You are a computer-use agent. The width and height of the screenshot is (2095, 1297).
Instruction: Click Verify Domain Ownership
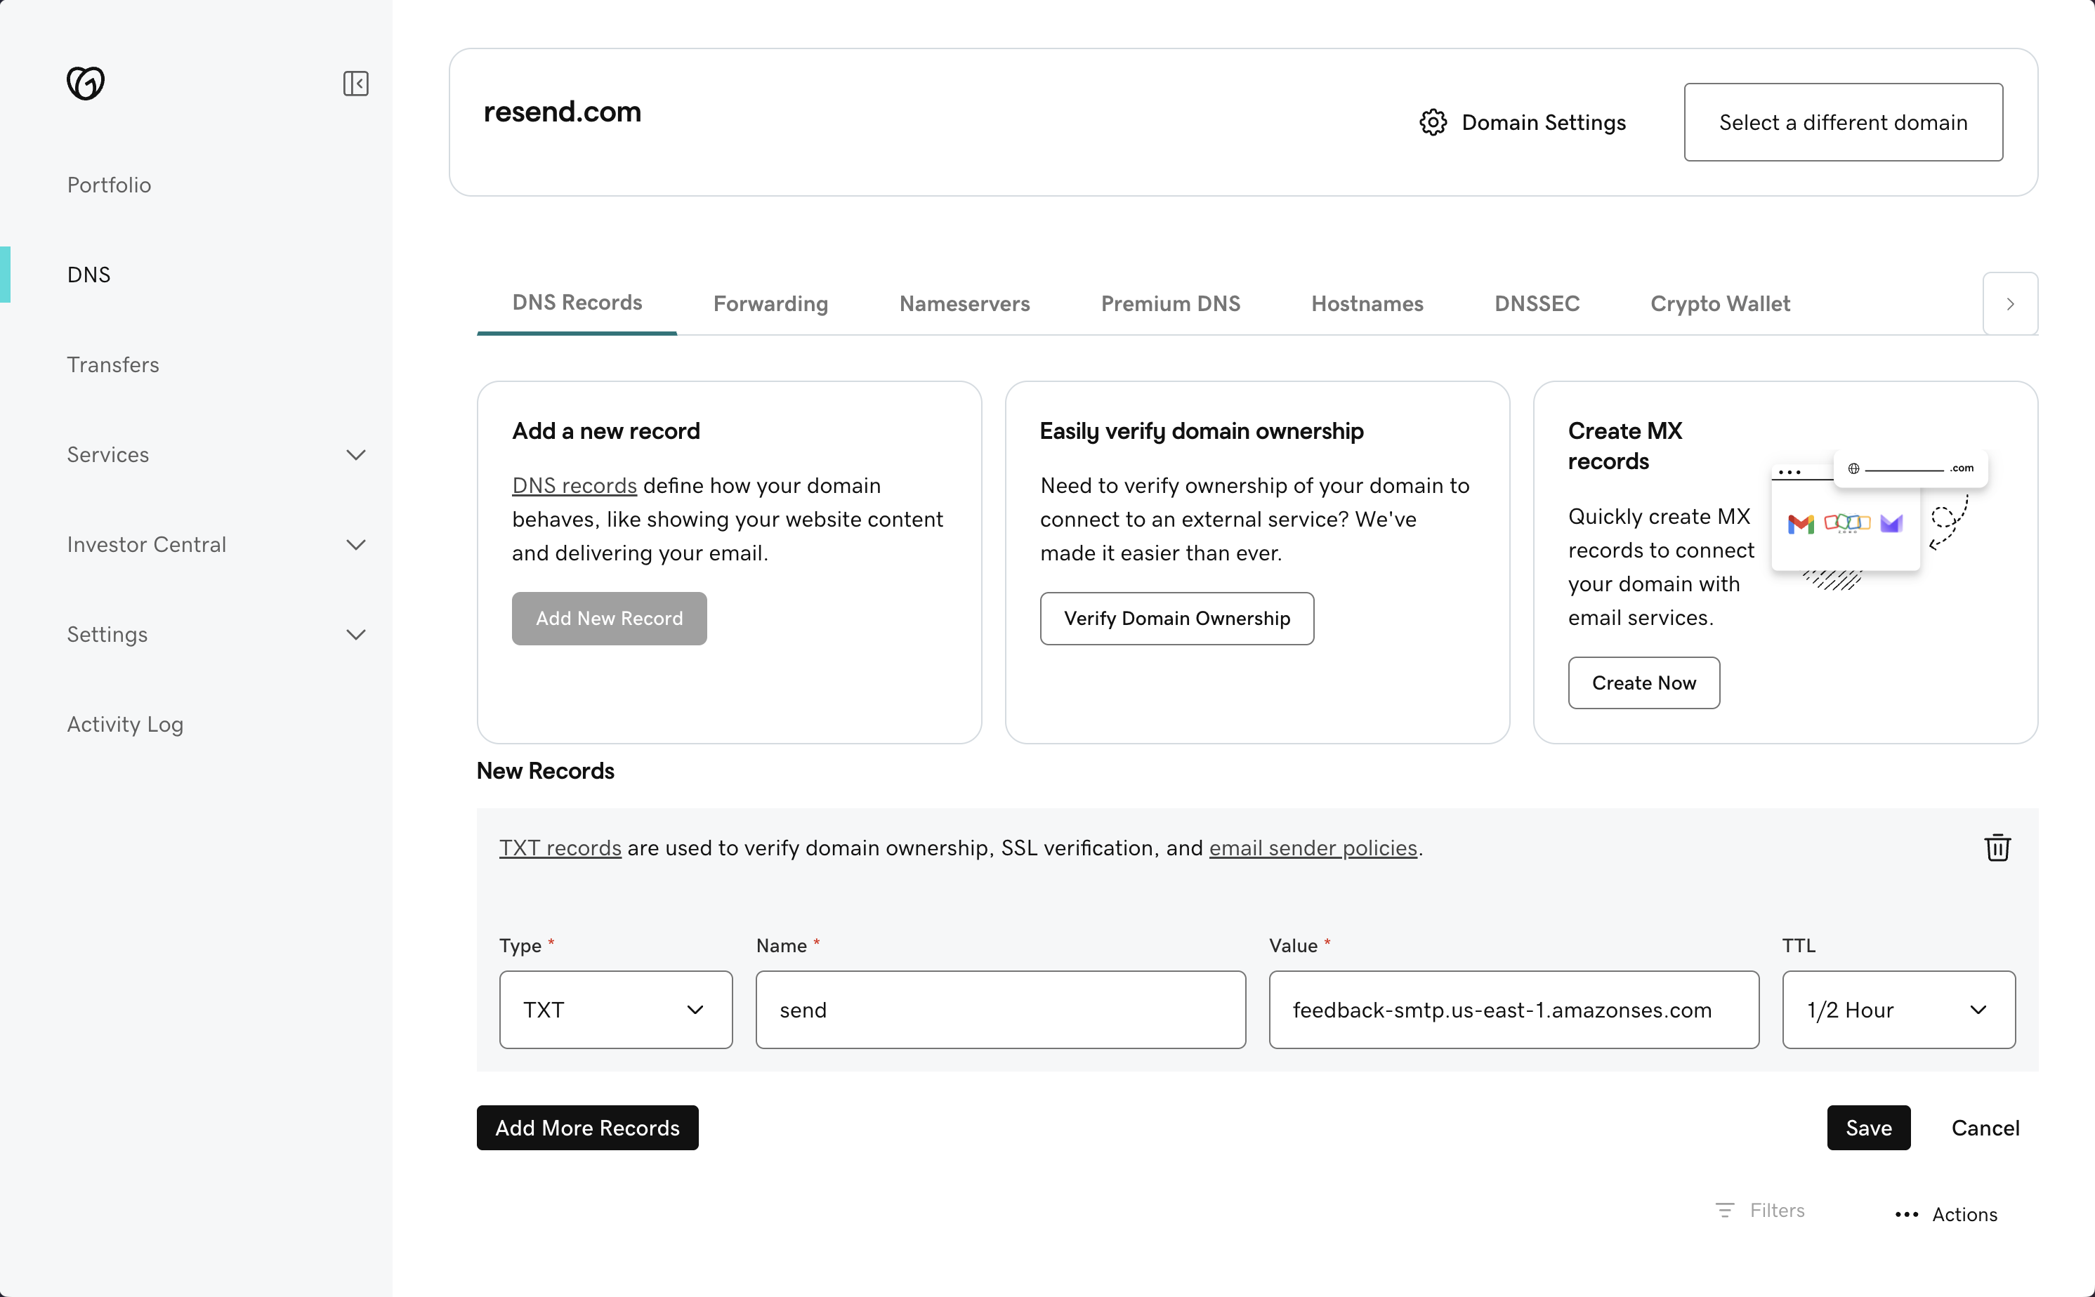pos(1176,618)
